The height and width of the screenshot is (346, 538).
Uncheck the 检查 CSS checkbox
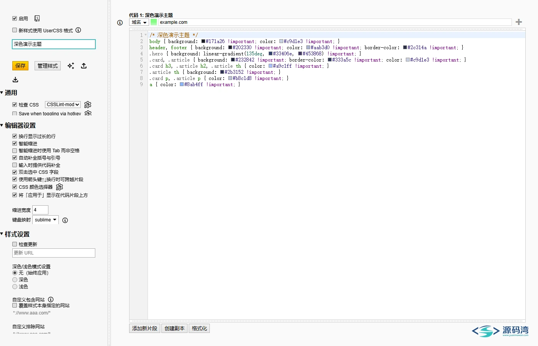point(15,105)
